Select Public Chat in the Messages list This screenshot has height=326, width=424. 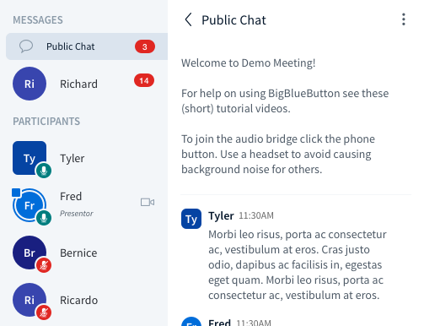pos(87,46)
